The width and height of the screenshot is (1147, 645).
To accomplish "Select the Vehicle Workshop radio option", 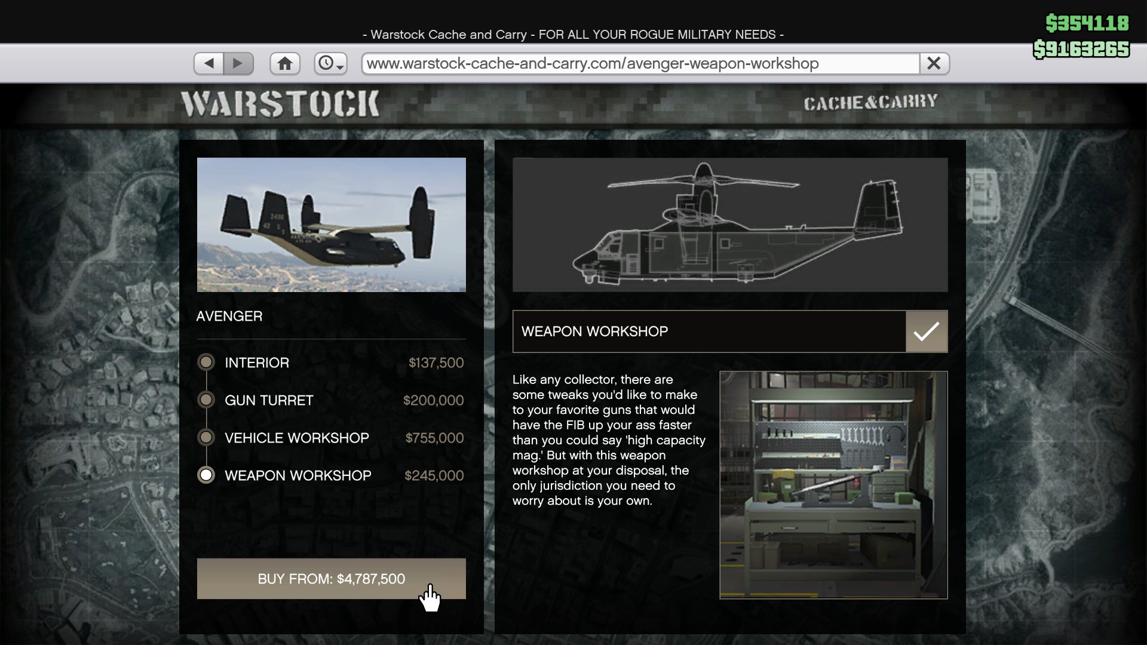I will [206, 438].
